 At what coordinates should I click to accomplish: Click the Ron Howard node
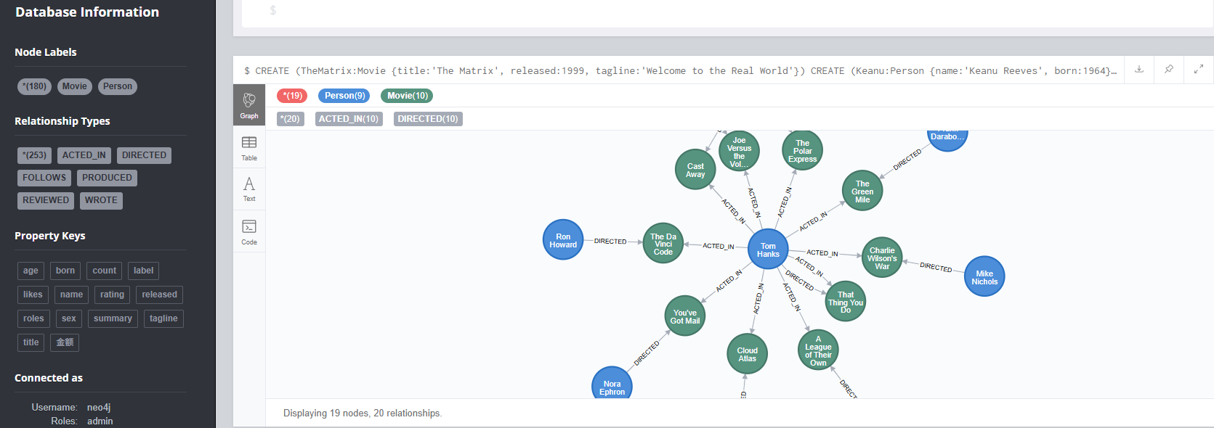(x=563, y=240)
